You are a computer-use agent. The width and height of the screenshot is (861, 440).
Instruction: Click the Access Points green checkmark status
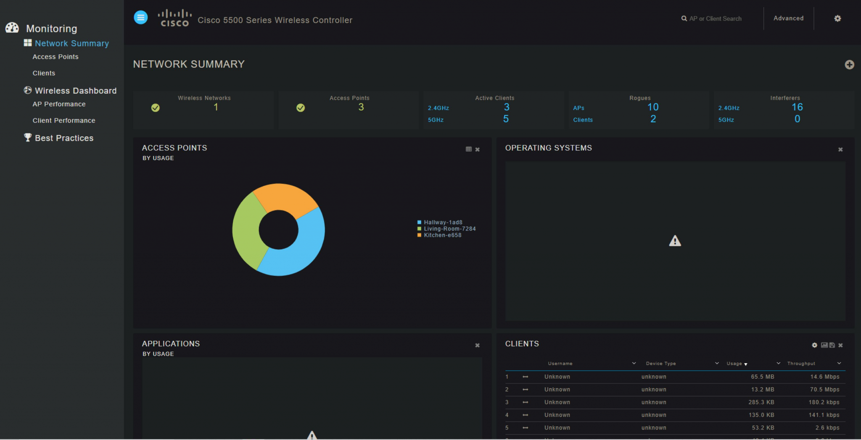coord(301,108)
